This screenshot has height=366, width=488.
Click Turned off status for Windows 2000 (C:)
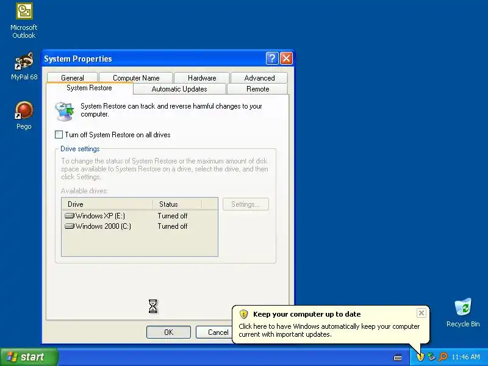[x=173, y=226]
